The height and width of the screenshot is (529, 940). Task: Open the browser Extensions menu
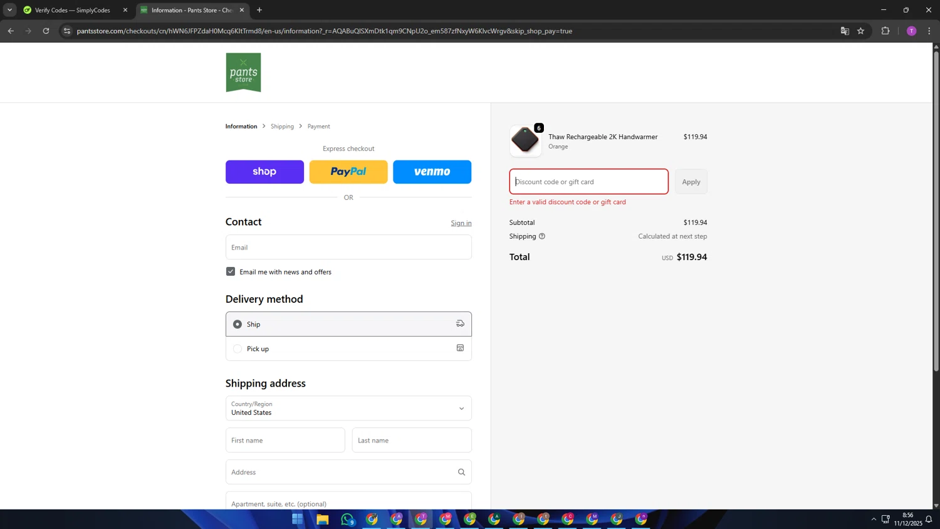click(885, 31)
